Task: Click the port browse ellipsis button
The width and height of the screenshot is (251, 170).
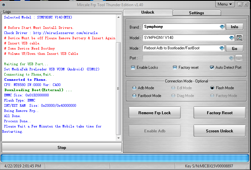Action: point(239,58)
